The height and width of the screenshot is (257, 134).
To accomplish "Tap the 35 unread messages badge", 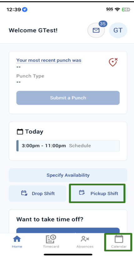I will [x=103, y=24].
